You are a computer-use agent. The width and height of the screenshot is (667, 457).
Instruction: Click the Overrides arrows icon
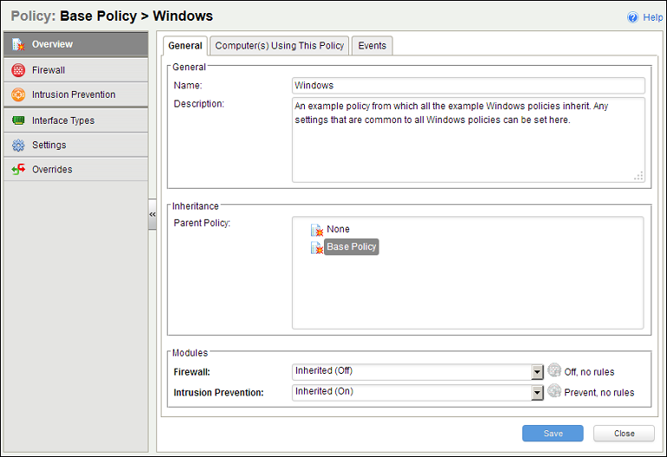(x=18, y=170)
